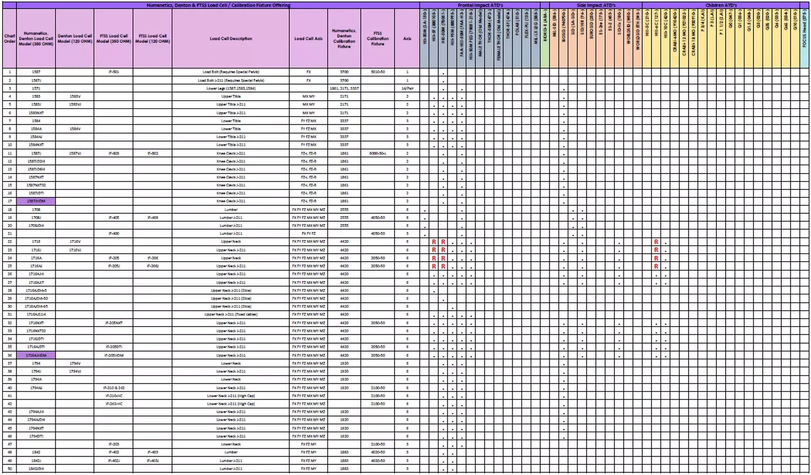Click FTSS model cell 'IF-203'
Screen dimensions: 811x475
(114, 445)
